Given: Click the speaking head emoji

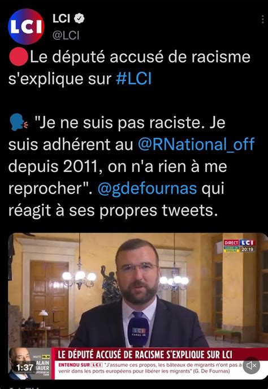Looking at the screenshot, I should 19,122.
